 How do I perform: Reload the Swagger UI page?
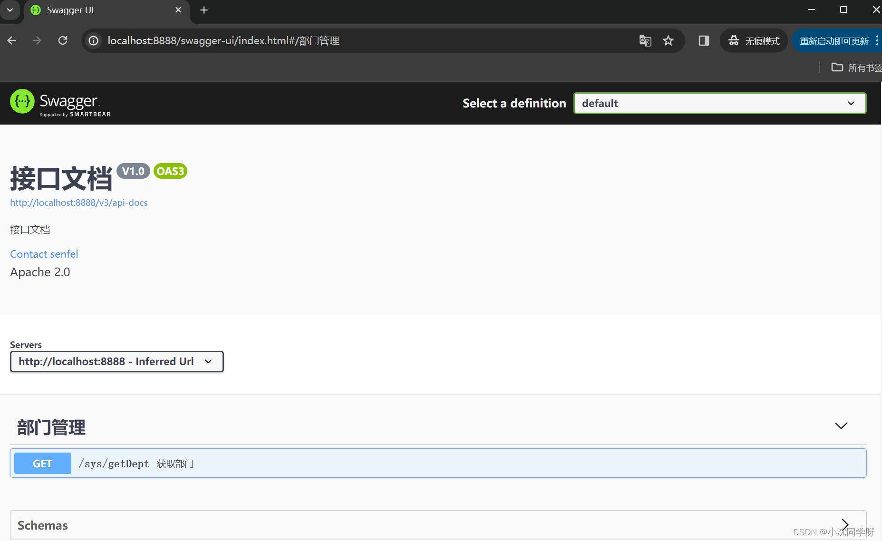tap(62, 40)
